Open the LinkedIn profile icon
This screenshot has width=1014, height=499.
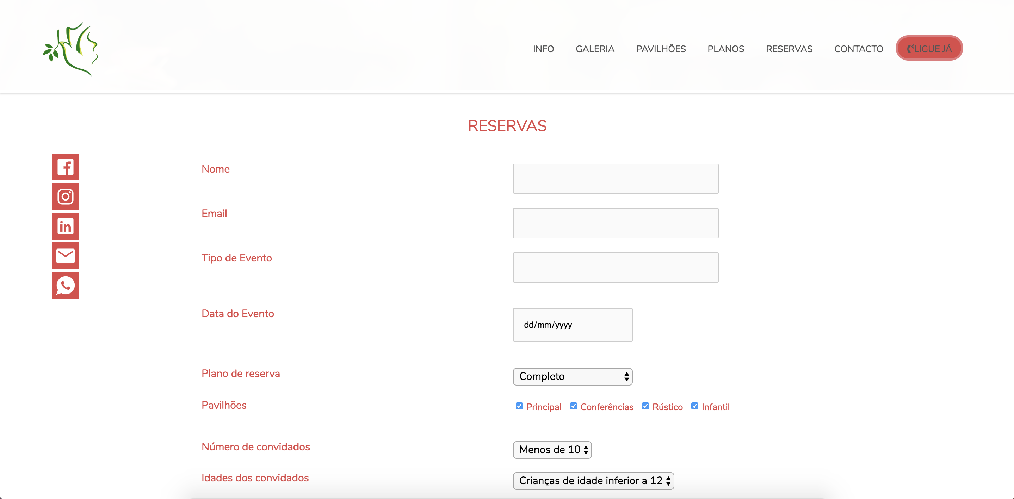pos(65,226)
